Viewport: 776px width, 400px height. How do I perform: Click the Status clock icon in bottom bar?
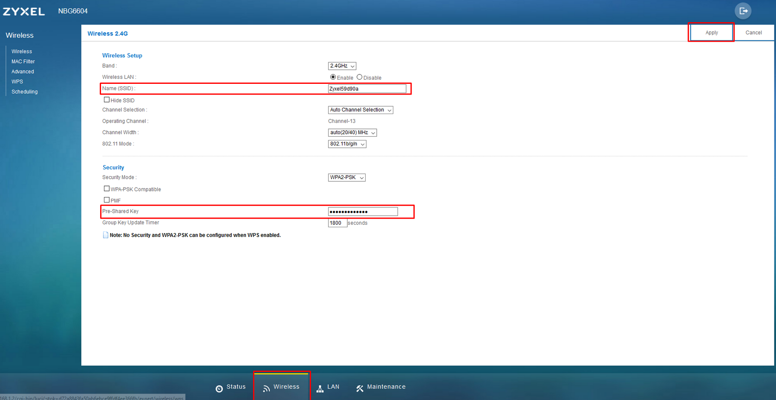(x=219, y=389)
